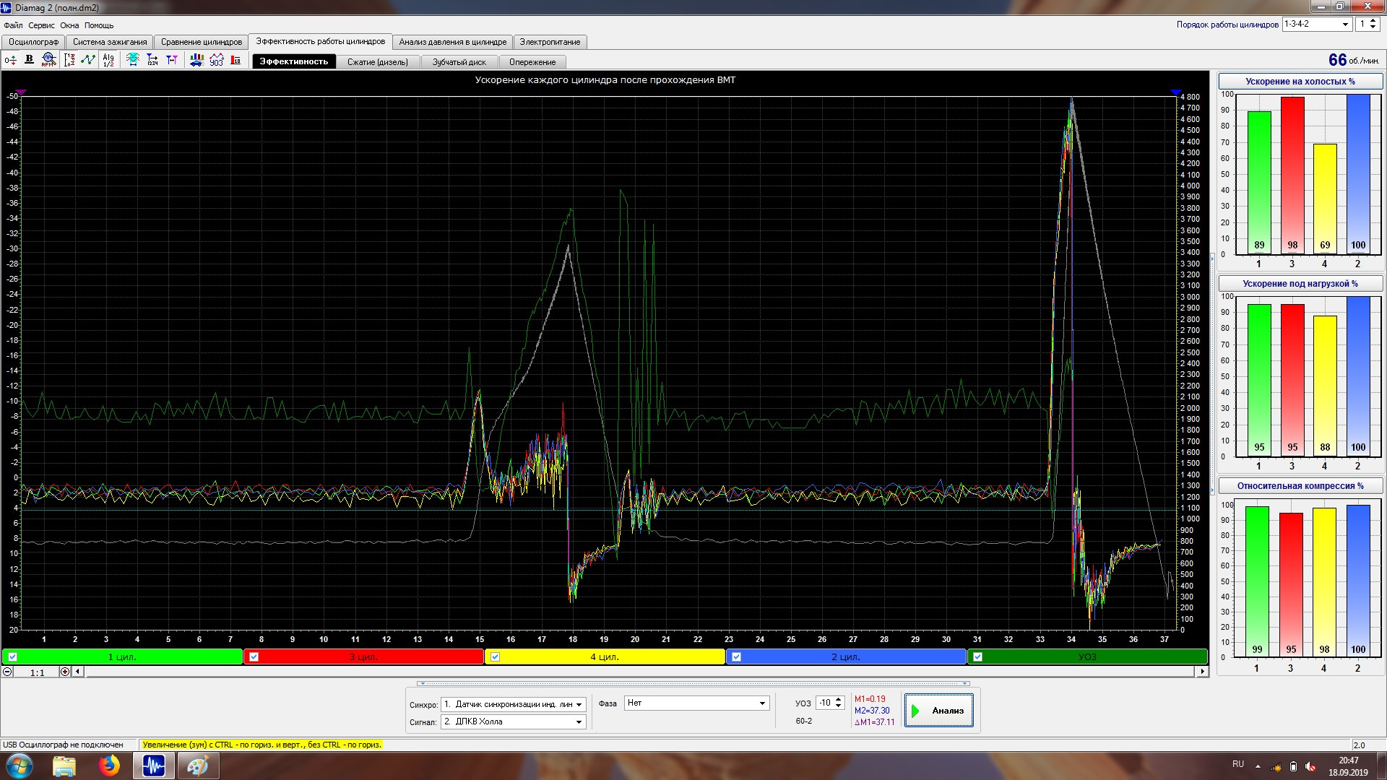Uncheck the 1 цил. trace checkbox
The image size is (1387, 780).
click(13, 656)
